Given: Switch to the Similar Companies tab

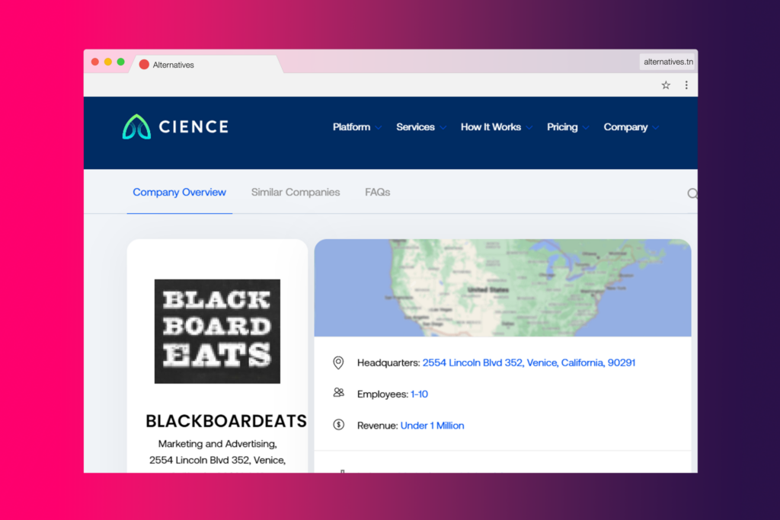Looking at the screenshot, I should pos(296,192).
